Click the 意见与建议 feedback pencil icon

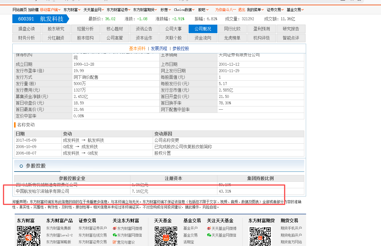click(x=115, y=242)
